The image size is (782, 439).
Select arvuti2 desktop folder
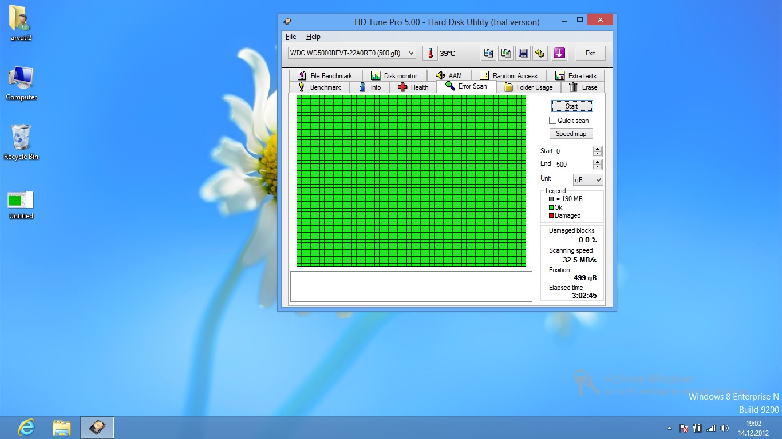(21, 24)
